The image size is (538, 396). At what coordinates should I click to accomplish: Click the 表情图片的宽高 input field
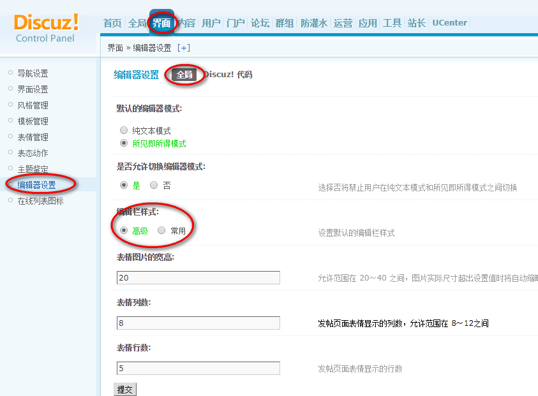198,278
